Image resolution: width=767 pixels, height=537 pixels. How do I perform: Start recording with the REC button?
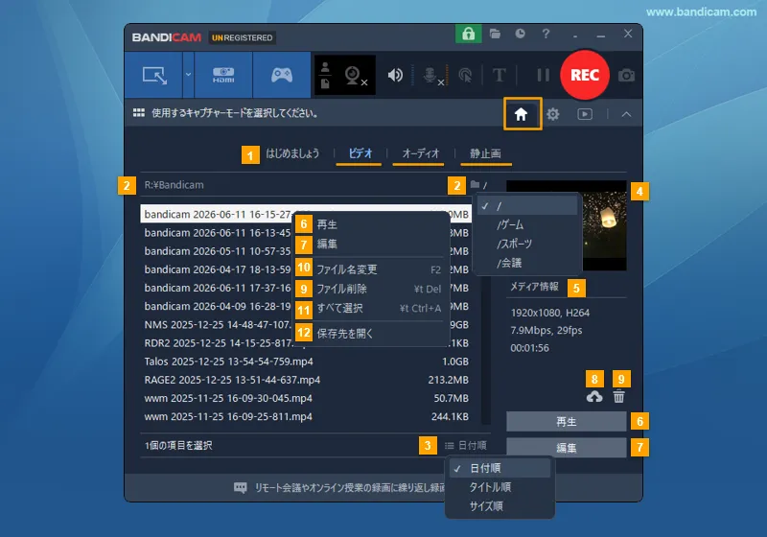pos(585,75)
